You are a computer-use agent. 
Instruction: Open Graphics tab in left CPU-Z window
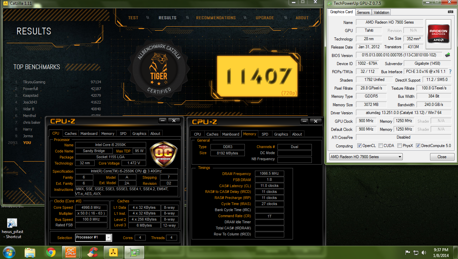(x=139, y=134)
